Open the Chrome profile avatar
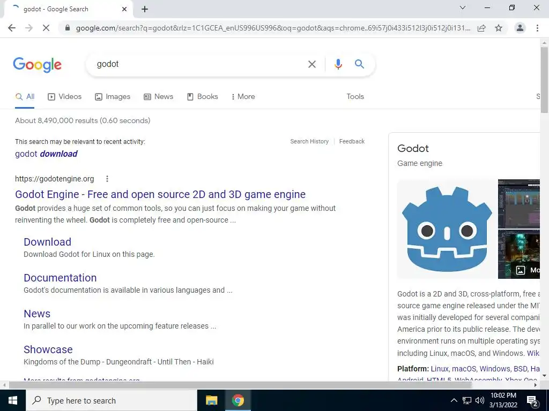The image size is (549, 411). (x=520, y=28)
